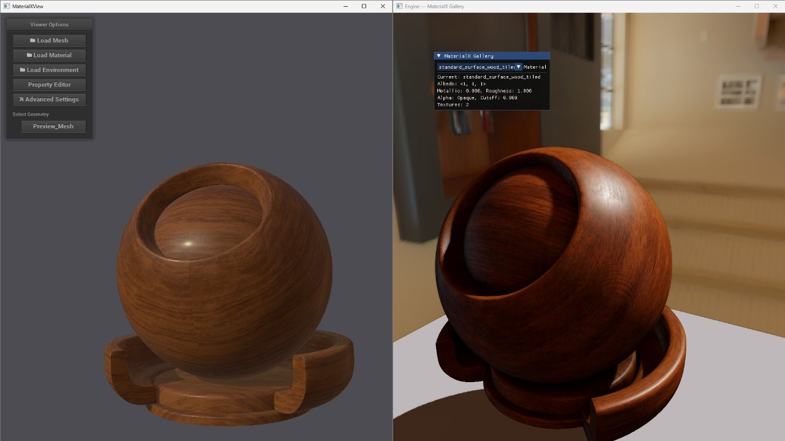Collapse the MaterialX Gallery panel triangle
This screenshot has height=441, width=785.
click(x=438, y=56)
